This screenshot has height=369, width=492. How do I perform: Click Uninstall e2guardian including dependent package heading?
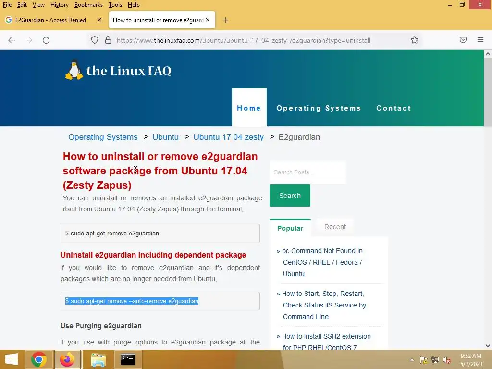(x=153, y=255)
